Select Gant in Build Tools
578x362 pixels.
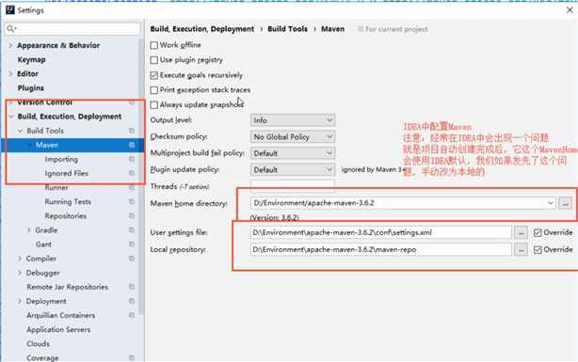tap(43, 244)
